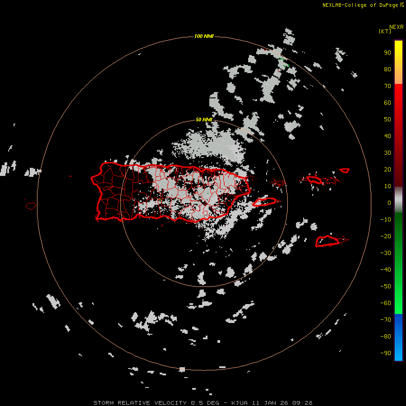
Task: Click the positive 70 knot scale value
Action: (388, 86)
